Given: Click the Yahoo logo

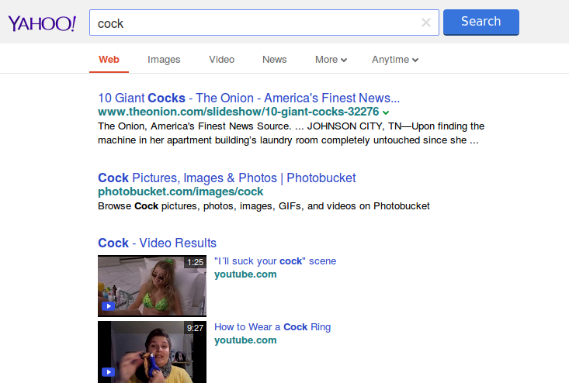Looking at the screenshot, I should point(42,23).
